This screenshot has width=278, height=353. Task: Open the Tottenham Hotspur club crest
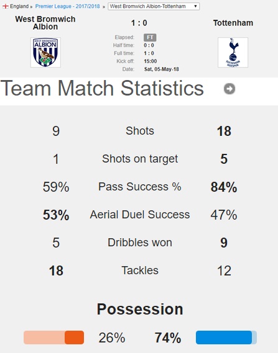pyautogui.click(x=233, y=52)
